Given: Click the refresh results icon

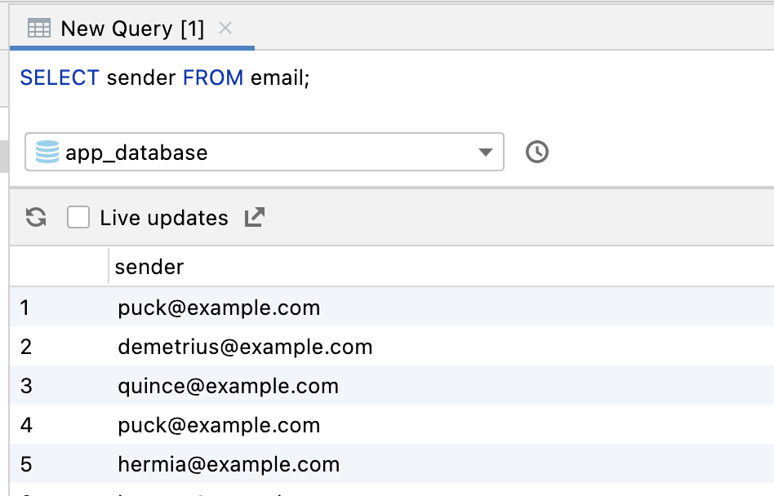Looking at the screenshot, I should coord(36,218).
